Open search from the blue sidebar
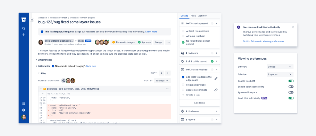Image resolution: width=316 pixels, height=136 pixels. 23,28
